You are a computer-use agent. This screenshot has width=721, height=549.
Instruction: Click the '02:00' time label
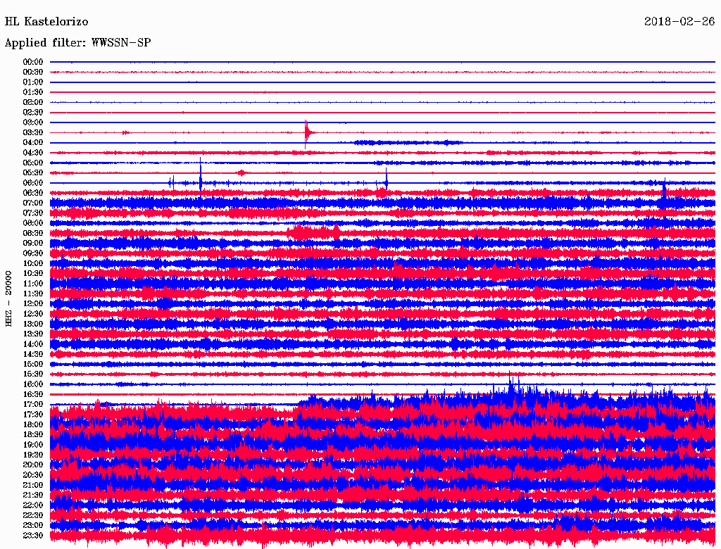click(x=32, y=102)
